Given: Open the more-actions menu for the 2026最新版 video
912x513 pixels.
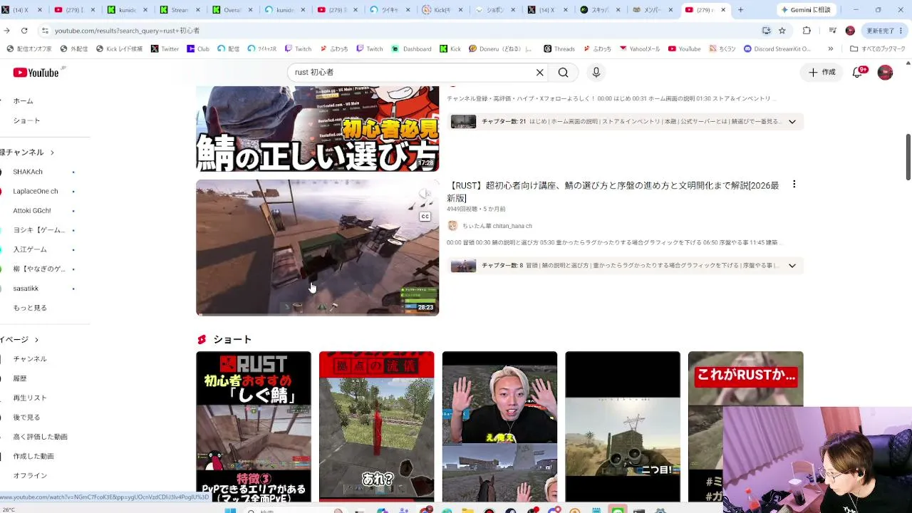Looking at the screenshot, I should pos(794,185).
